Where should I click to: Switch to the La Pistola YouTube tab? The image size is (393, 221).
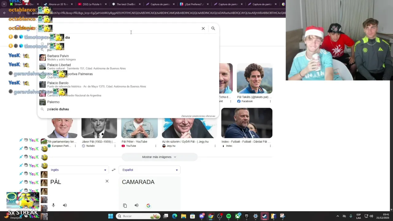[92, 4]
